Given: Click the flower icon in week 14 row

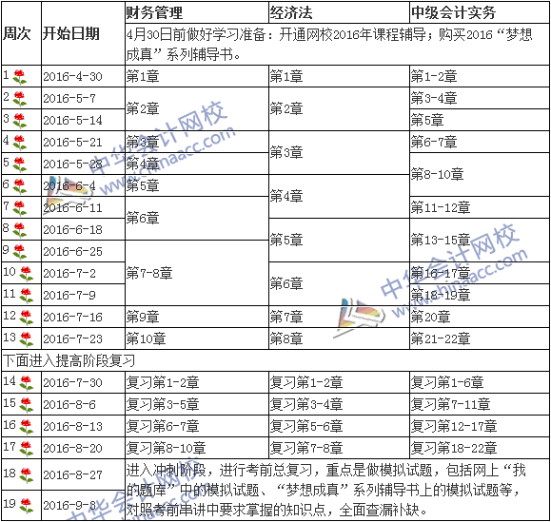Looking at the screenshot, I should pyautogui.click(x=26, y=382).
